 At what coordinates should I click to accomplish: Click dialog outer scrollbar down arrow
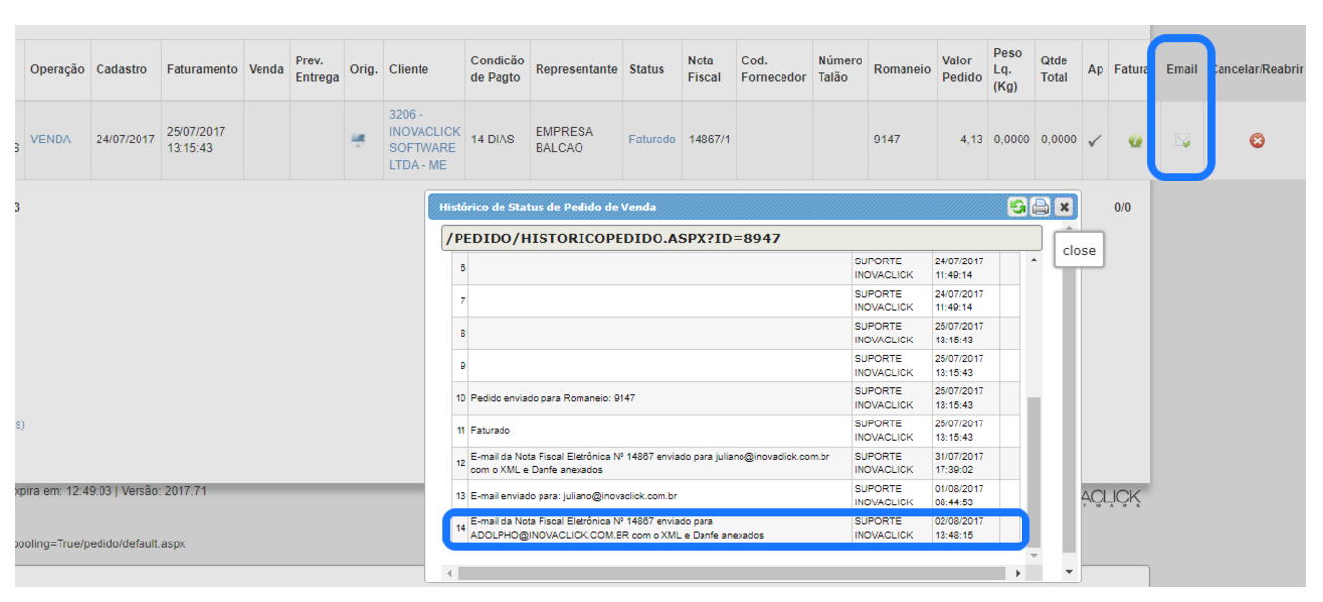pos(1069,572)
